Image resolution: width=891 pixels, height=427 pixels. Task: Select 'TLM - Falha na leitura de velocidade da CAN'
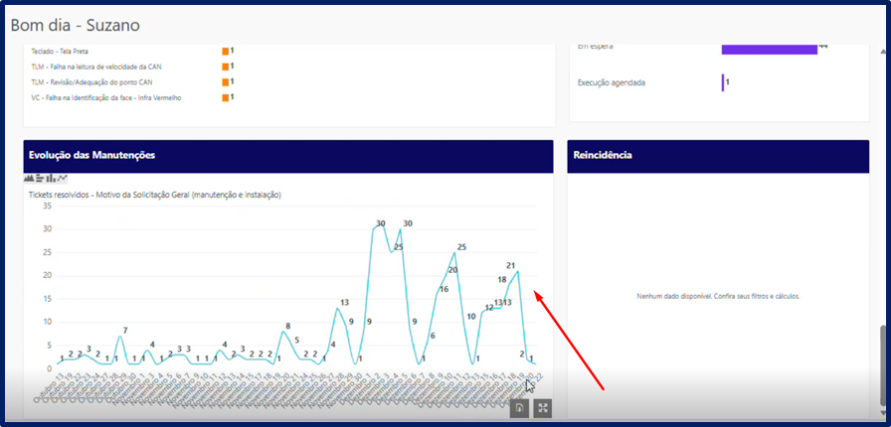96,67
